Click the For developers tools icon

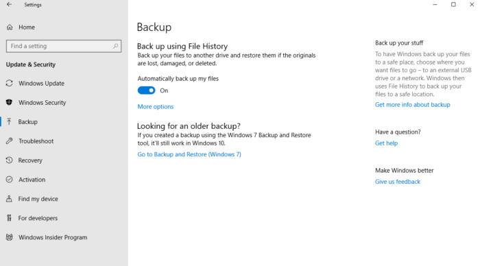(x=9, y=218)
